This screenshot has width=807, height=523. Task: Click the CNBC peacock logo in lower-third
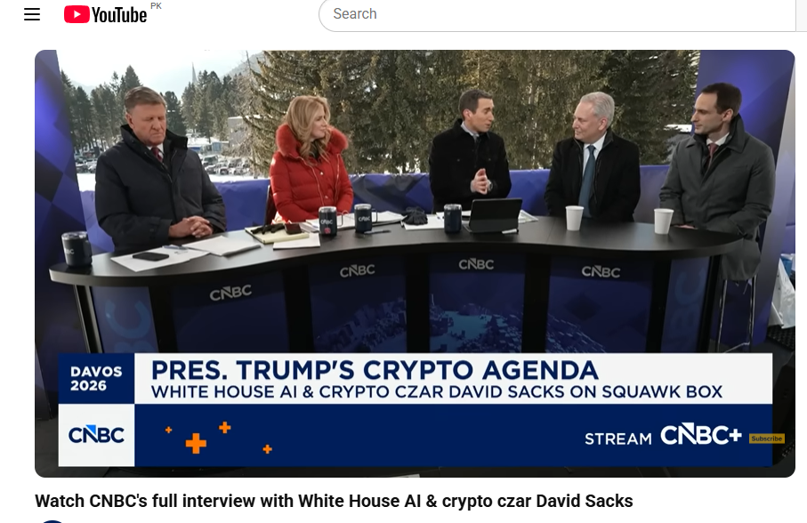tap(96, 435)
